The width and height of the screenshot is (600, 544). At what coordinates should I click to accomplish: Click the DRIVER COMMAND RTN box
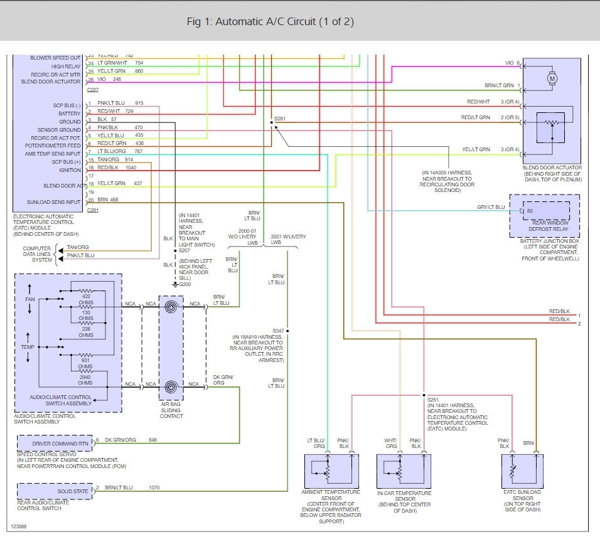pos(55,444)
